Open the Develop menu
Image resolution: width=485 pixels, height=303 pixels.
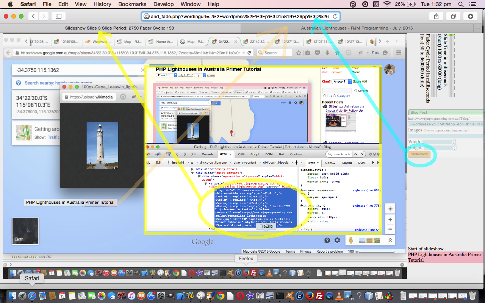(164, 4)
